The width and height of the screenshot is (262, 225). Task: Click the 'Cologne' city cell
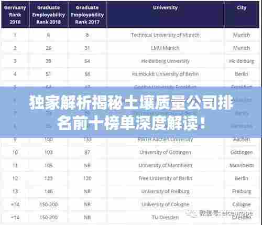(x=242, y=204)
